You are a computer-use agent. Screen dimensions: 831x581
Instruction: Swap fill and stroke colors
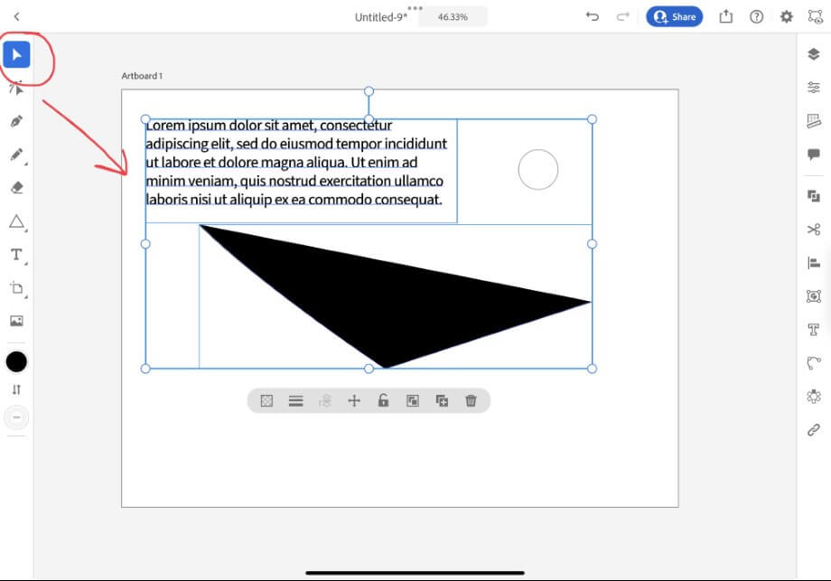16,389
